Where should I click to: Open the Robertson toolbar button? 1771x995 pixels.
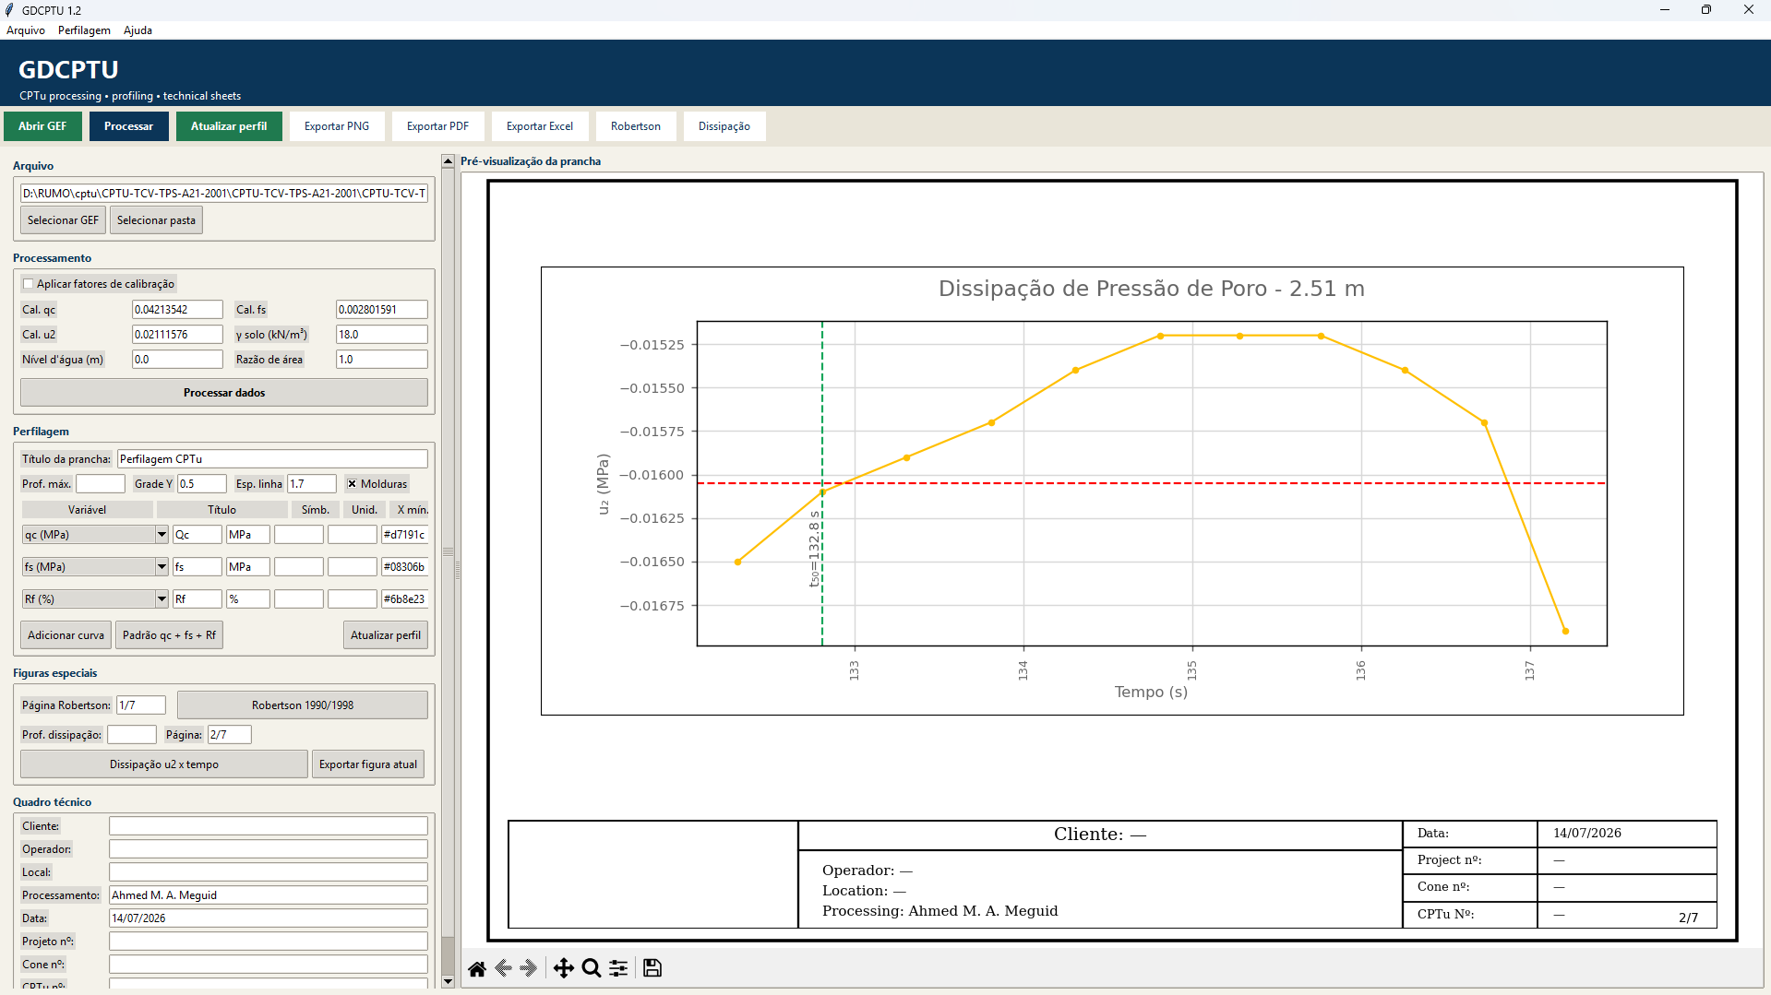coord(636,126)
